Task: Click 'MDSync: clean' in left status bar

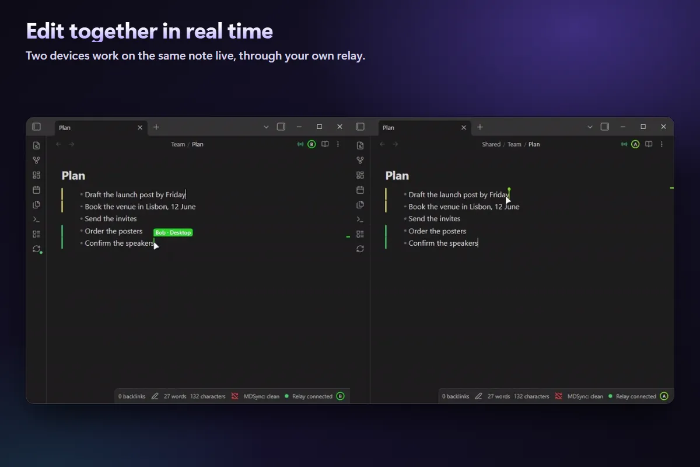Action: [261, 396]
